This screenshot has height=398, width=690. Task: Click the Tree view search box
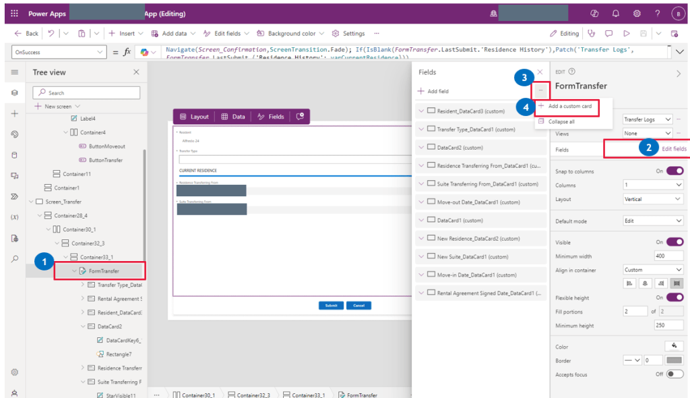pos(86,92)
